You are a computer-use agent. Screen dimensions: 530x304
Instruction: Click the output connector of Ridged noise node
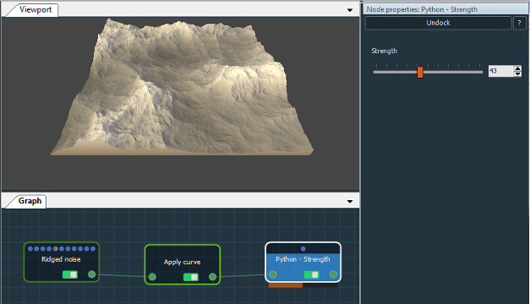(91, 274)
